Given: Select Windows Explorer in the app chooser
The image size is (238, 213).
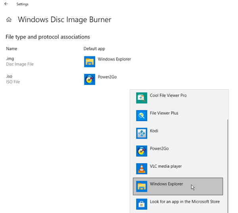Looking at the screenshot, I should click(178, 186).
